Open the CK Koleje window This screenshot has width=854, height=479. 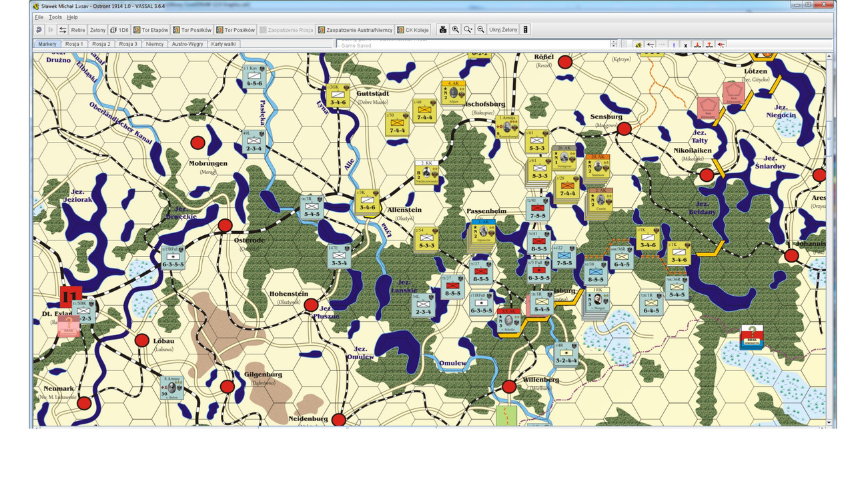[413, 30]
